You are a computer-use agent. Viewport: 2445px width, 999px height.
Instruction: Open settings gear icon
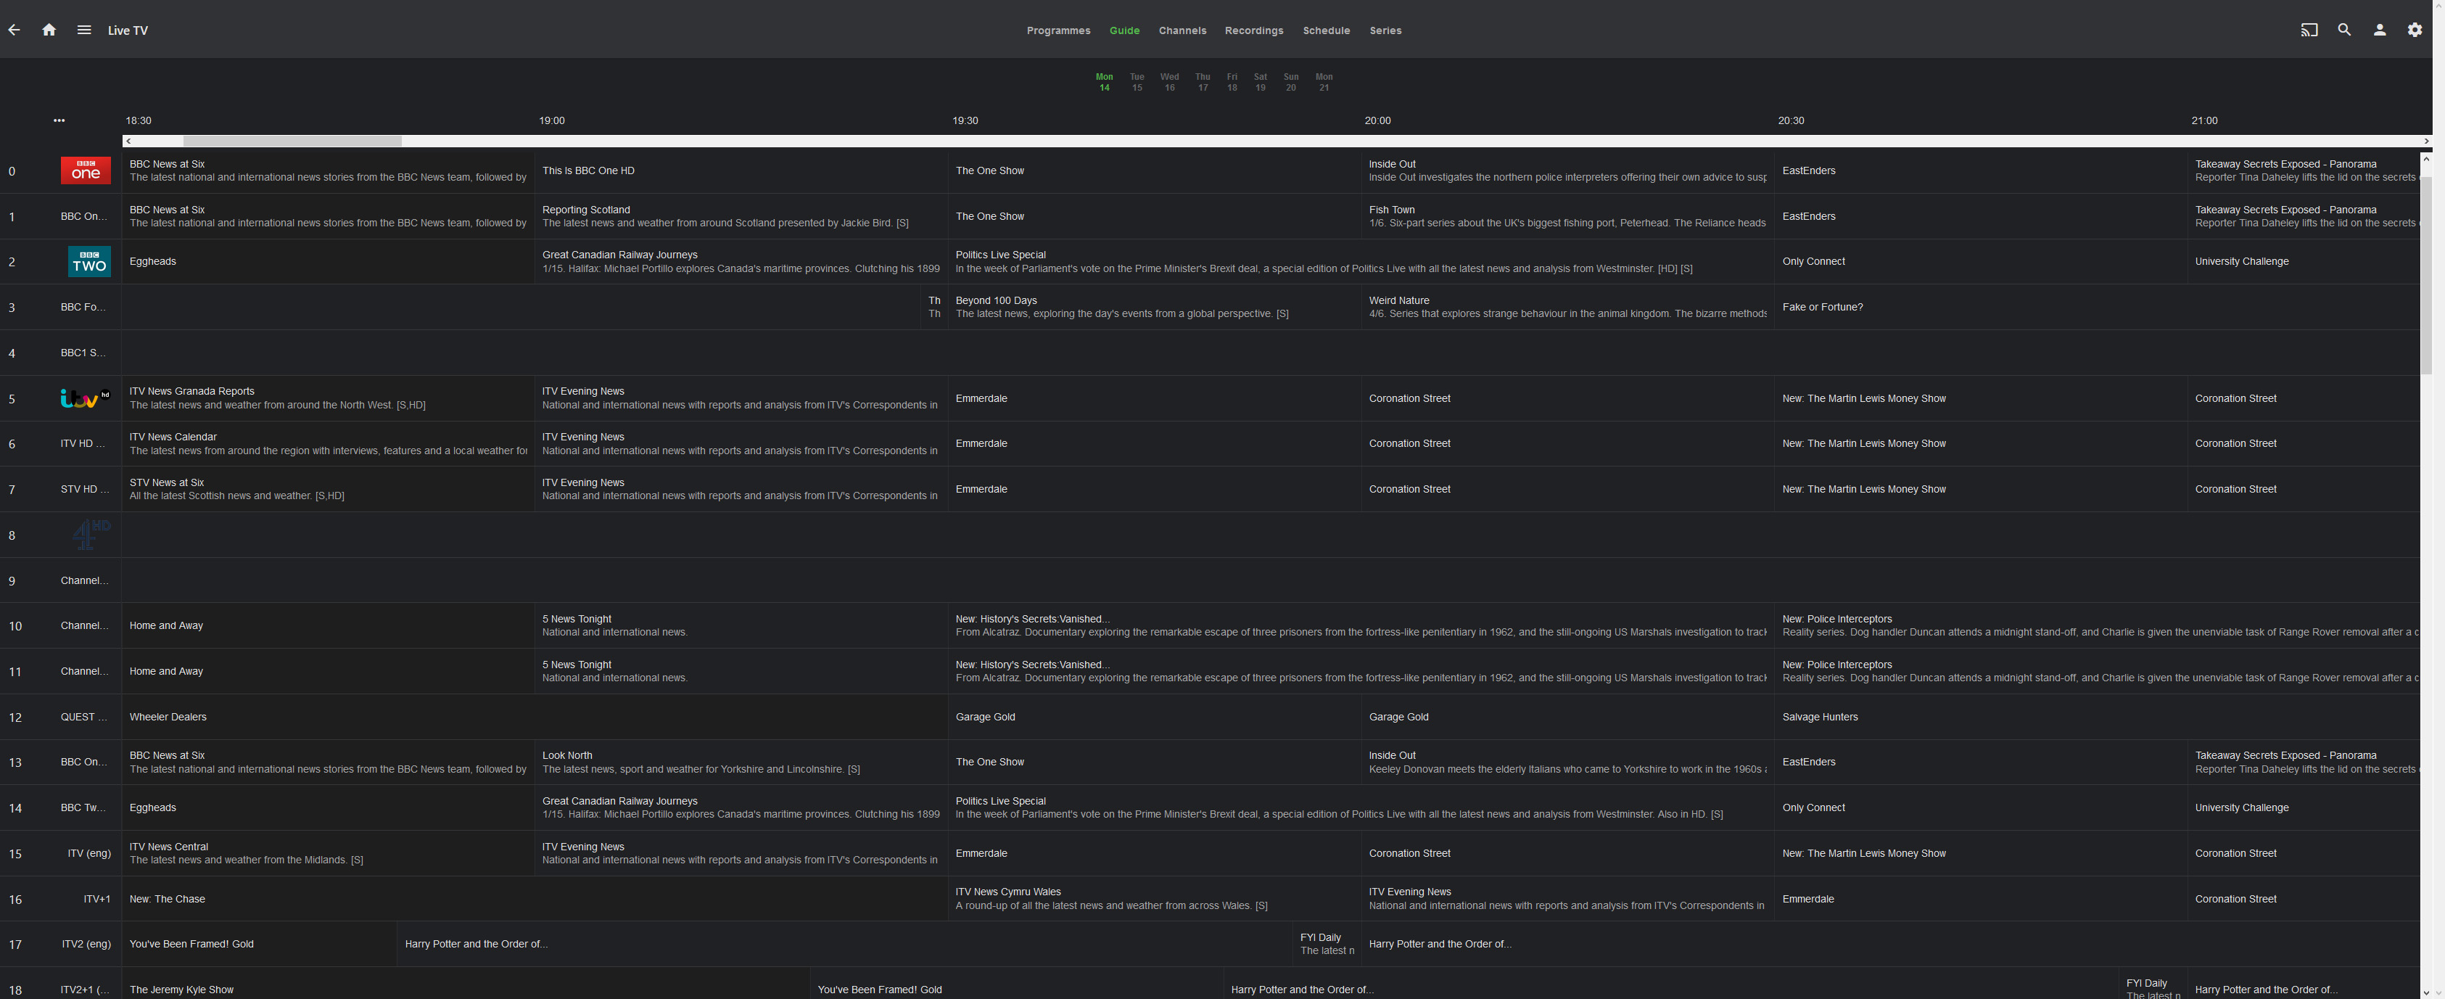pos(2415,30)
